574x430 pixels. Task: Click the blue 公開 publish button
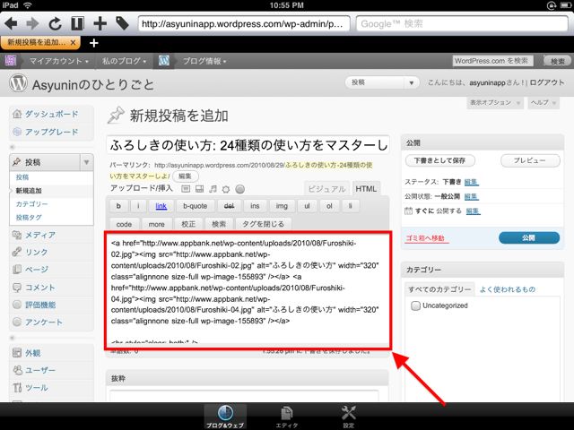529,237
